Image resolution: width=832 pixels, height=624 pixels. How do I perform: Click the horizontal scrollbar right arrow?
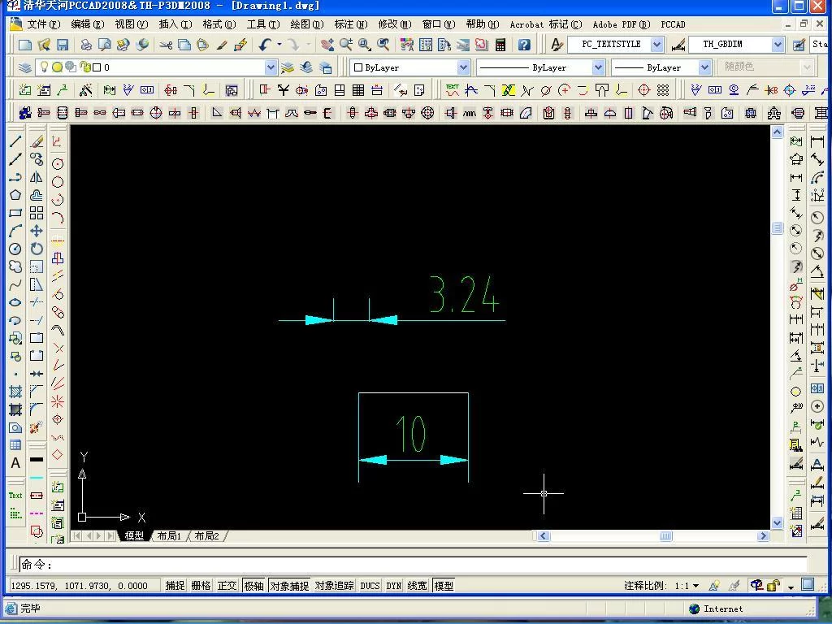coord(764,536)
